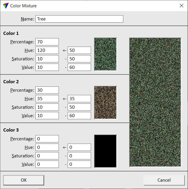Click Color 3 Hue field
The width and height of the screenshot is (188, 189).
[47, 147]
